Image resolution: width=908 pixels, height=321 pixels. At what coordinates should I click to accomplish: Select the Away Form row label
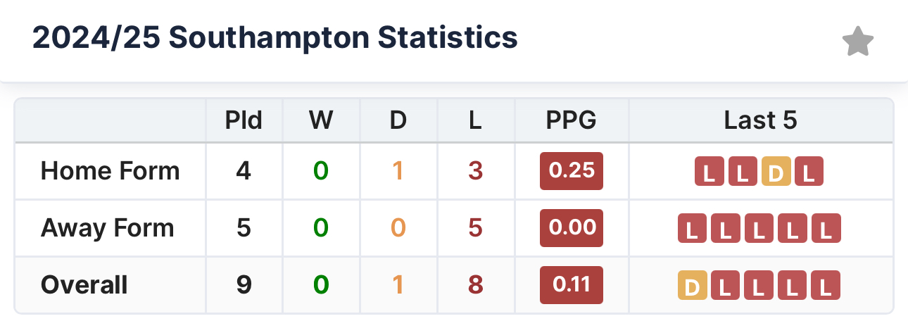[x=107, y=228]
